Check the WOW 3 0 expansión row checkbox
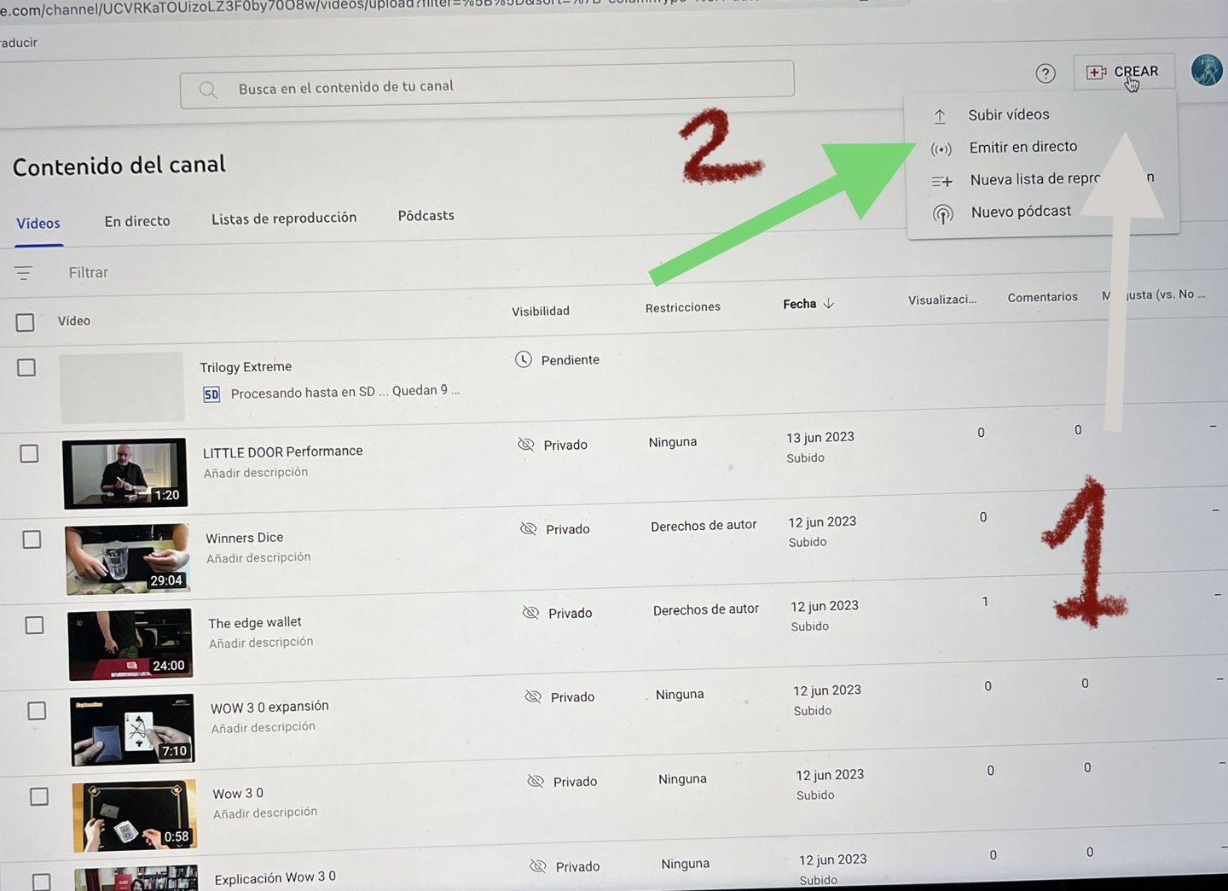1228x891 pixels. coord(37,710)
